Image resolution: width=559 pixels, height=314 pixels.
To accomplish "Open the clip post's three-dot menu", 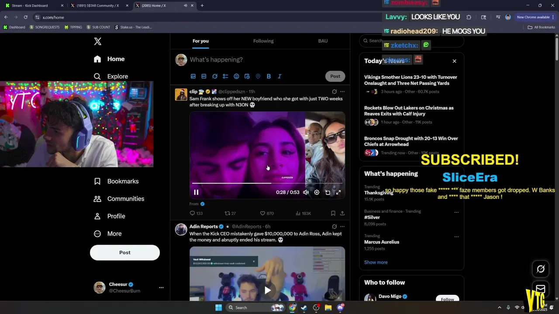I will coord(342,92).
